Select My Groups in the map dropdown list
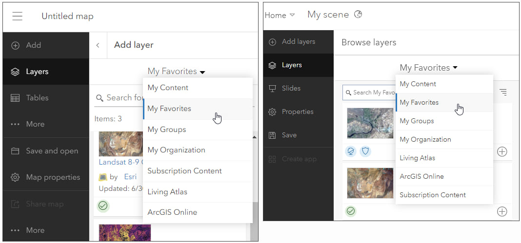The width and height of the screenshot is (521, 243). [x=167, y=130]
